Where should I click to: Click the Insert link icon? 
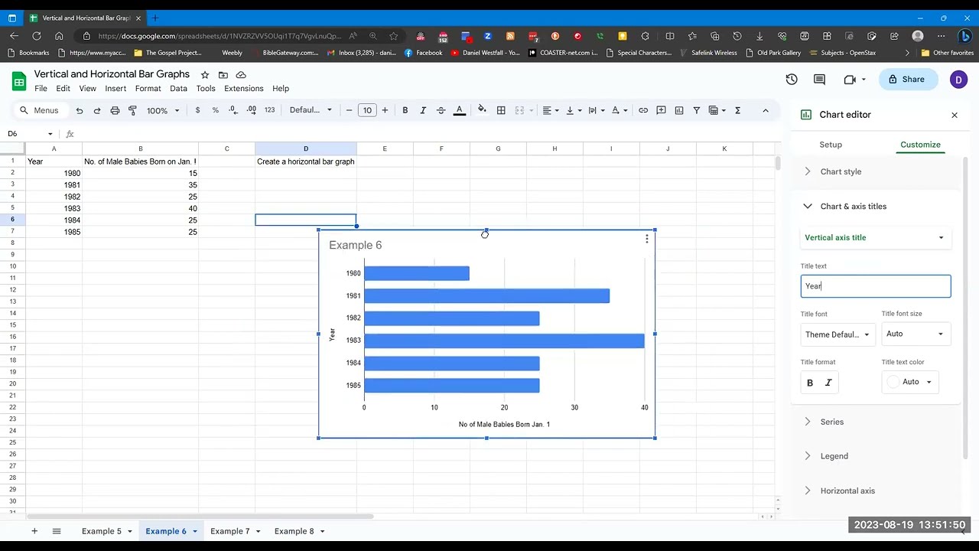643,110
